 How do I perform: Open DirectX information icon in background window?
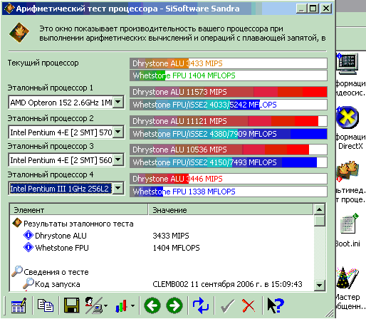(x=347, y=117)
